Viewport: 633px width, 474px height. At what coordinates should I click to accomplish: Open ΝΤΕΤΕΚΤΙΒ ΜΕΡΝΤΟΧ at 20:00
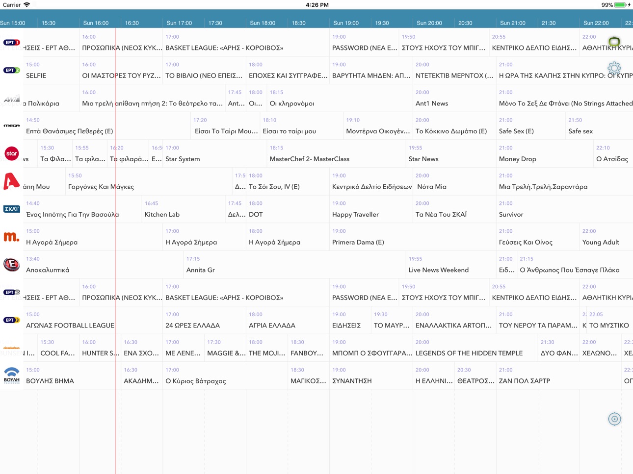[x=454, y=71]
